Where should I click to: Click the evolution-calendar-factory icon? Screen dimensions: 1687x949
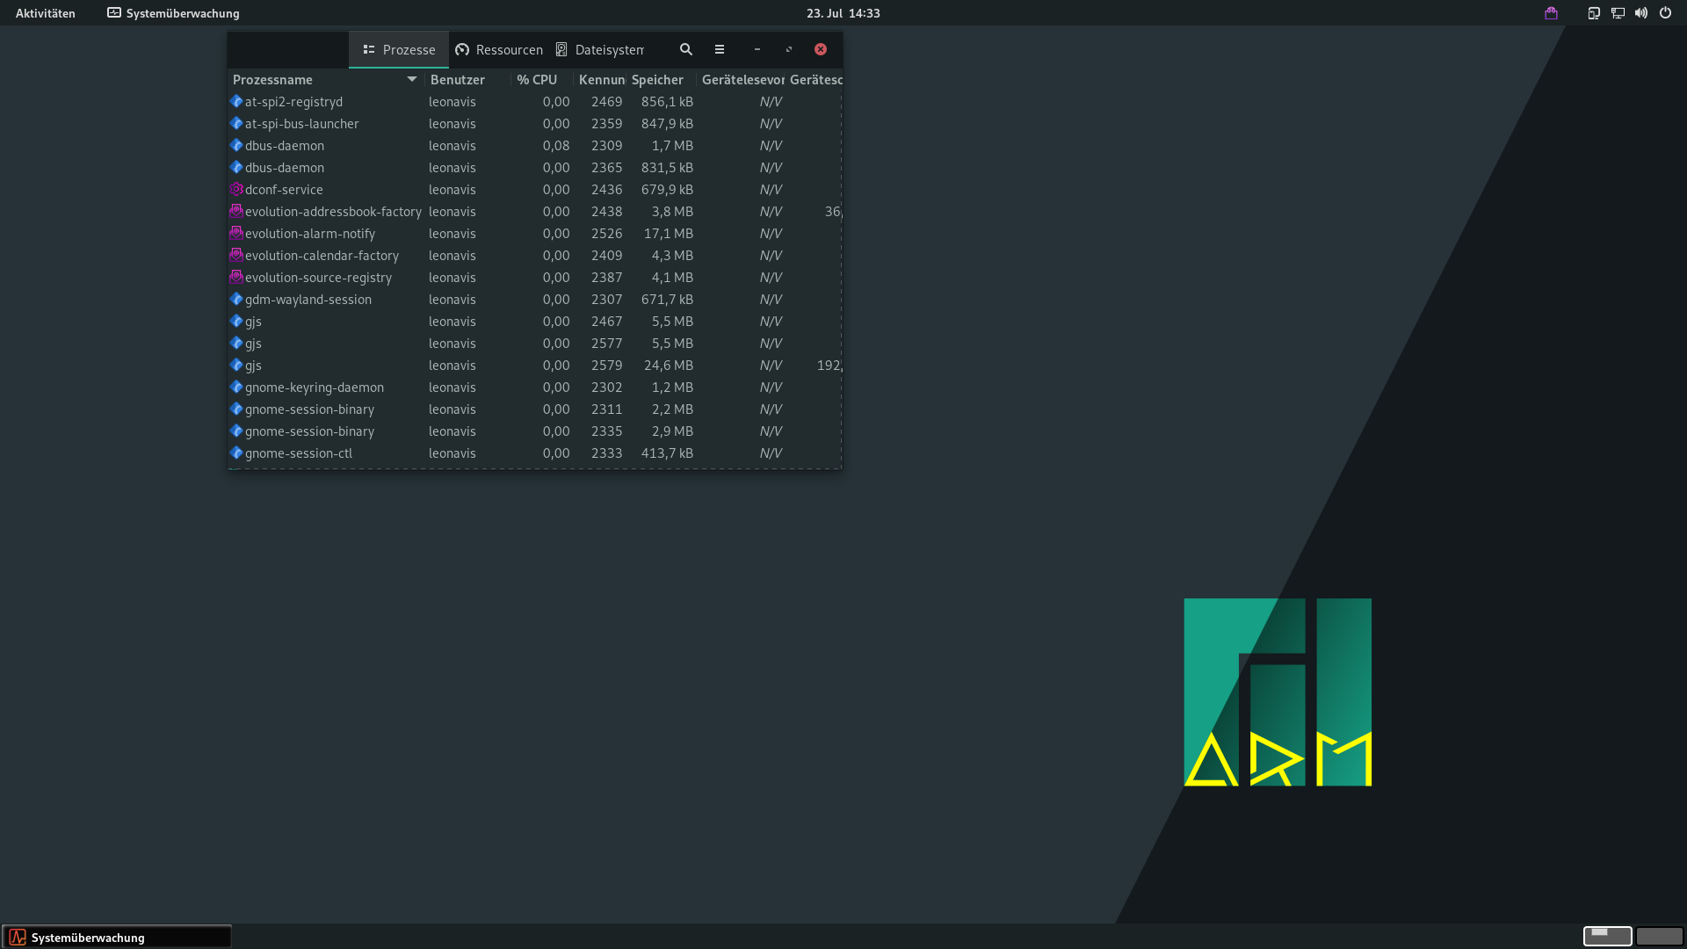pyautogui.click(x=236, y=255)
